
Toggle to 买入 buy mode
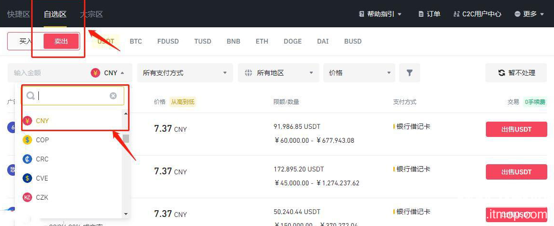point(25,41)
